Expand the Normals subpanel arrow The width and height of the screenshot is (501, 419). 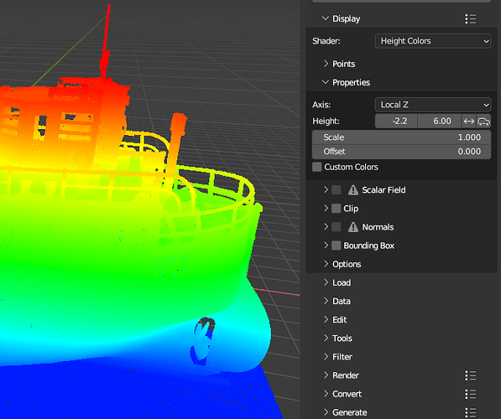click(326, 226)
